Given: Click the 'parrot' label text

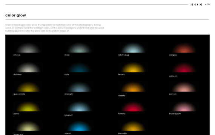Looking at the screenshot, I should click(x=17, y=114).
